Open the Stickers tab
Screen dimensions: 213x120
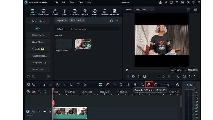click(104, 12)
